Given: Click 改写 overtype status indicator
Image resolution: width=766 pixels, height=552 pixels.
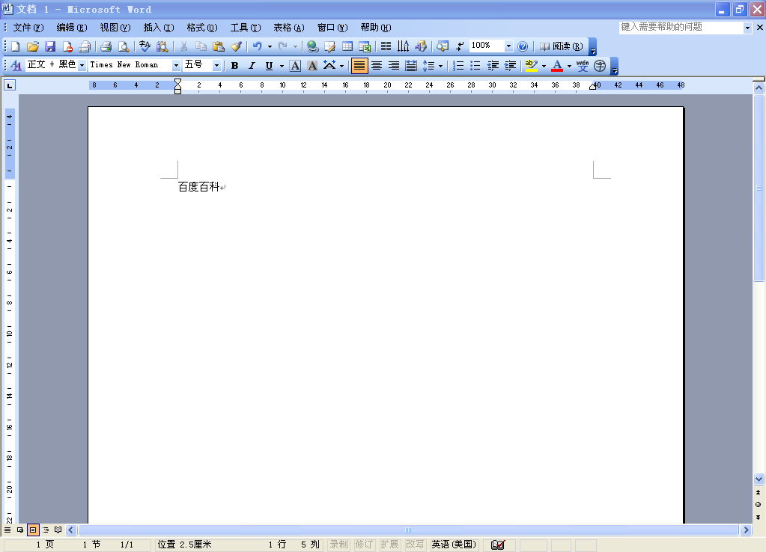Looking at the screenshot, I should (x=415, y=545).
